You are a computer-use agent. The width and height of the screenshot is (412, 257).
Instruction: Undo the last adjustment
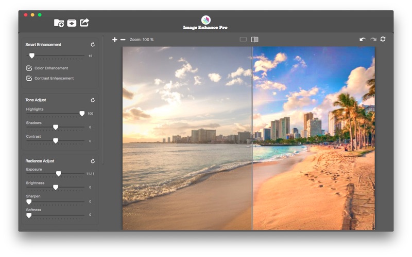363,40
